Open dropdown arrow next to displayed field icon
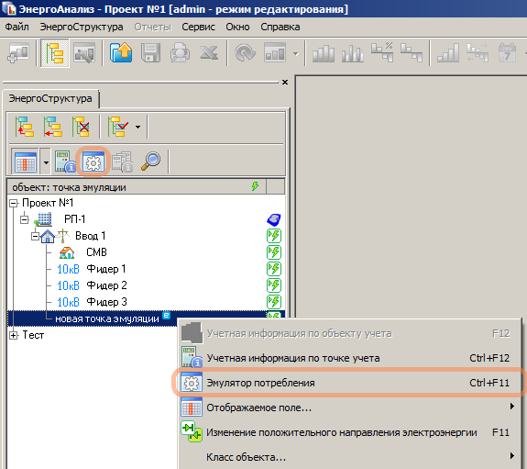The image size is (527, 469). click(x=46, y=162)
